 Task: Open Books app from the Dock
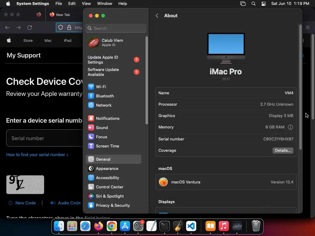(210, 226)
